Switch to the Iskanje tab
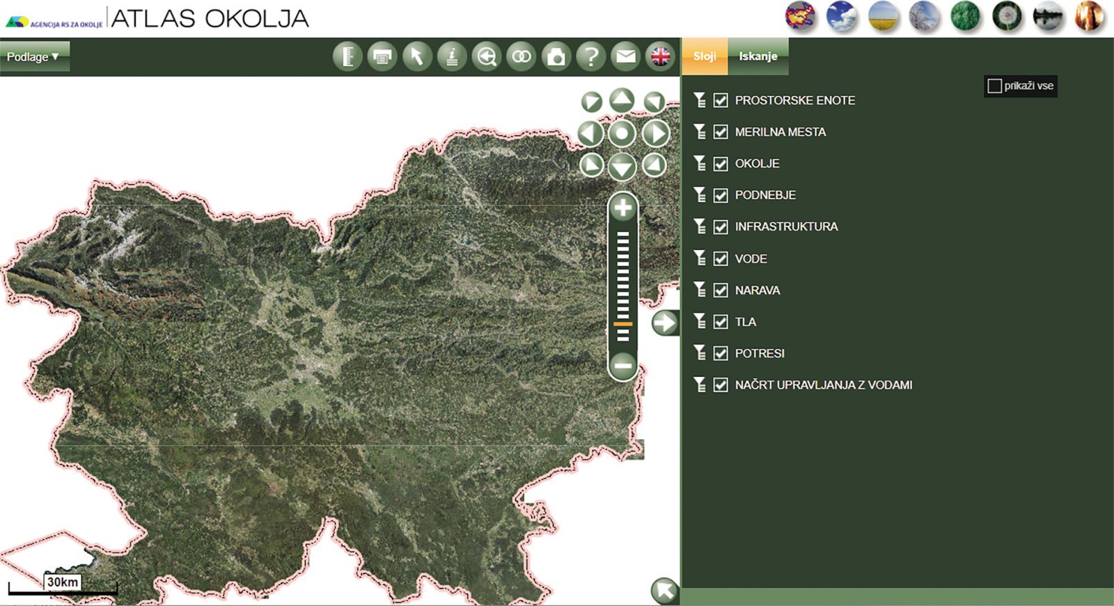 pos(758,56)
